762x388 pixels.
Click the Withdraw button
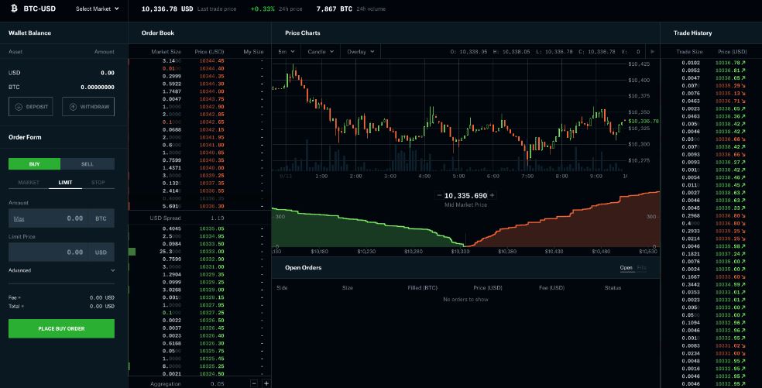(88, 106)
